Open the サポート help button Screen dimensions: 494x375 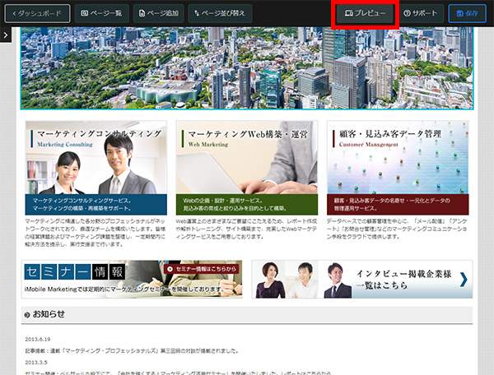click(421, 13)
